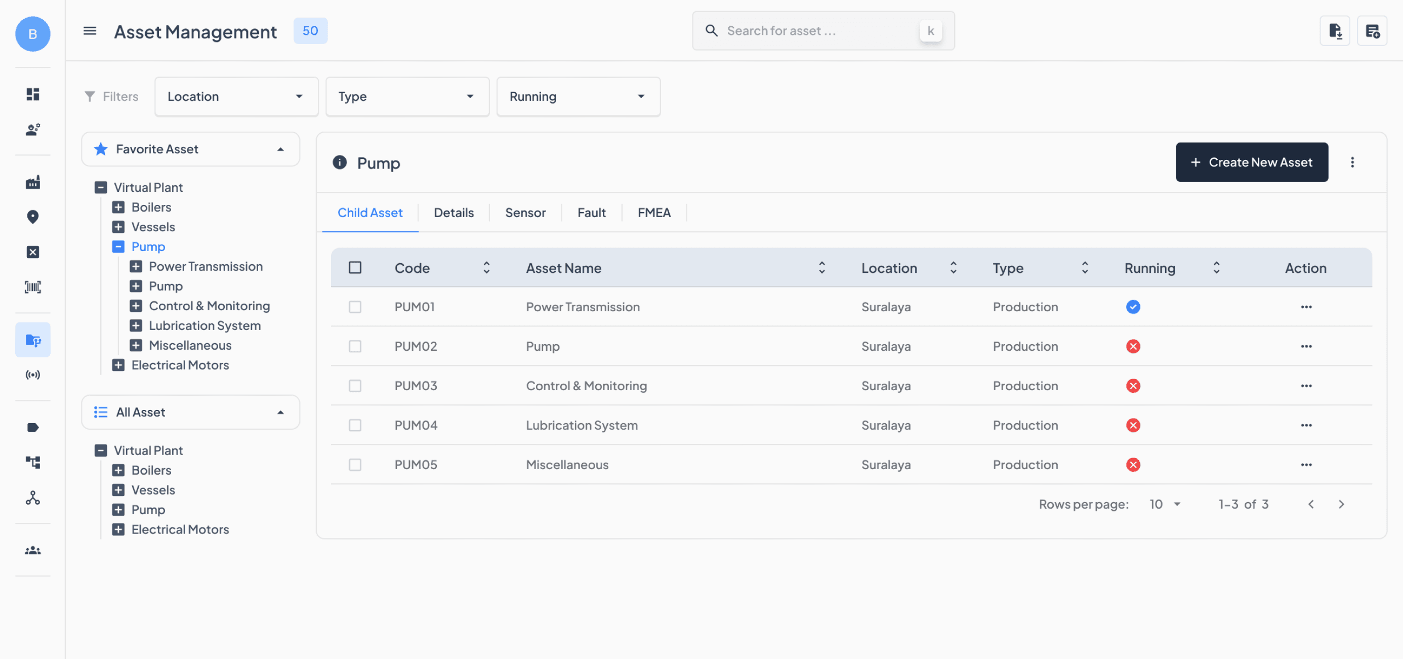Click the import file icon top right

coord(1334,31)
